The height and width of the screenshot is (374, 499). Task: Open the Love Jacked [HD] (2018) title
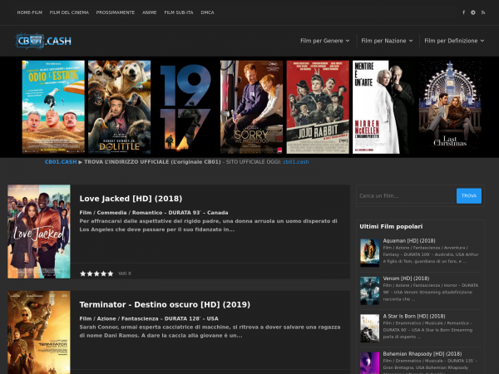pos(131,199)
